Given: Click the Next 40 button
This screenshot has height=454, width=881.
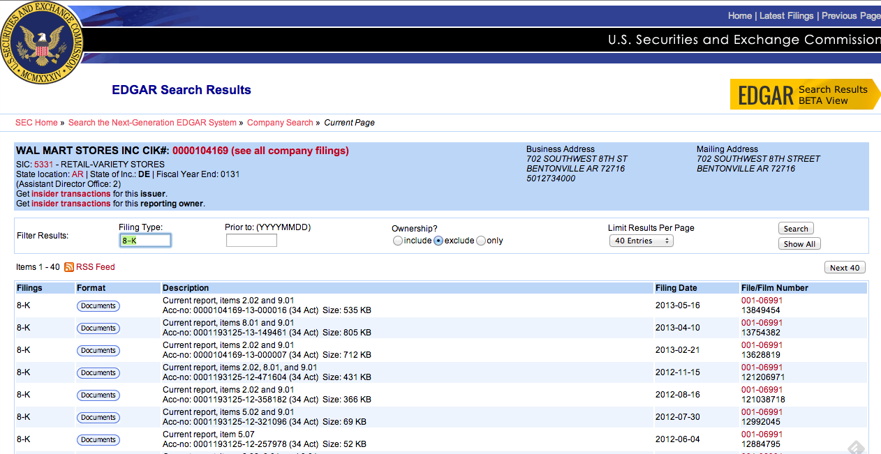Looking at the screenshot, I should (845, 268).
